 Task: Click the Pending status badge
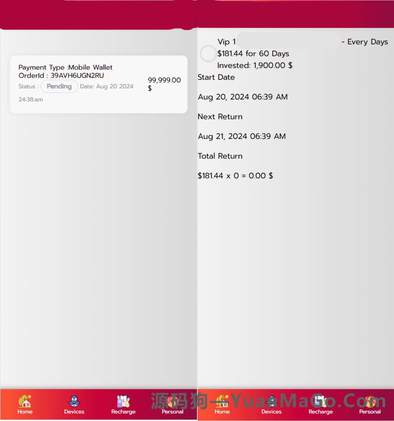pos(59,86)
